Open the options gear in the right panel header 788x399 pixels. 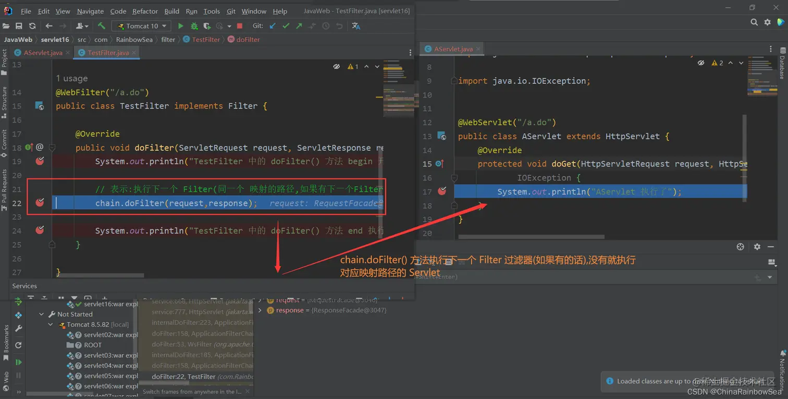tap(757, 247)
